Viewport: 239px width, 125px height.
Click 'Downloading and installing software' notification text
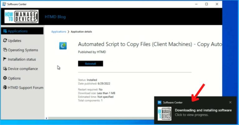[203, 110]
